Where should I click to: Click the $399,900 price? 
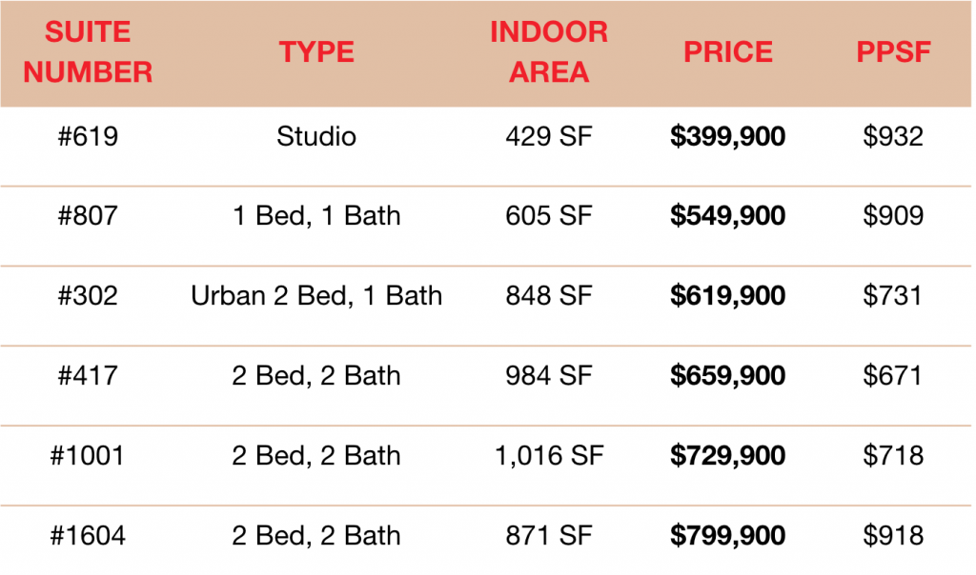point(728,137)
